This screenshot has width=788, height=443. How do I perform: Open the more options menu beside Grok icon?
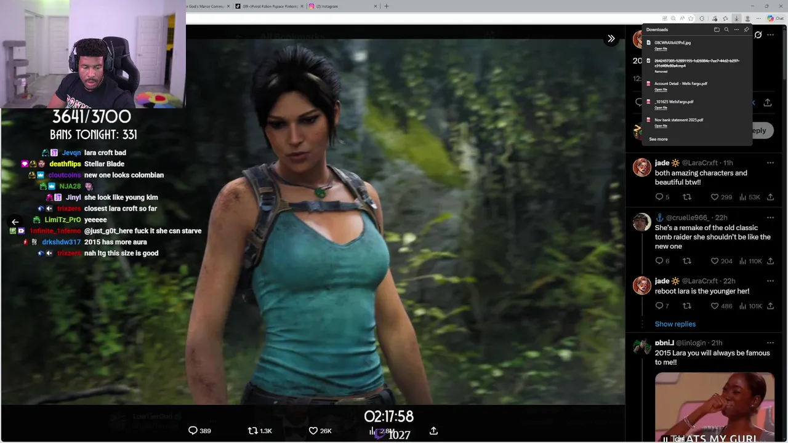coord(770,35)
